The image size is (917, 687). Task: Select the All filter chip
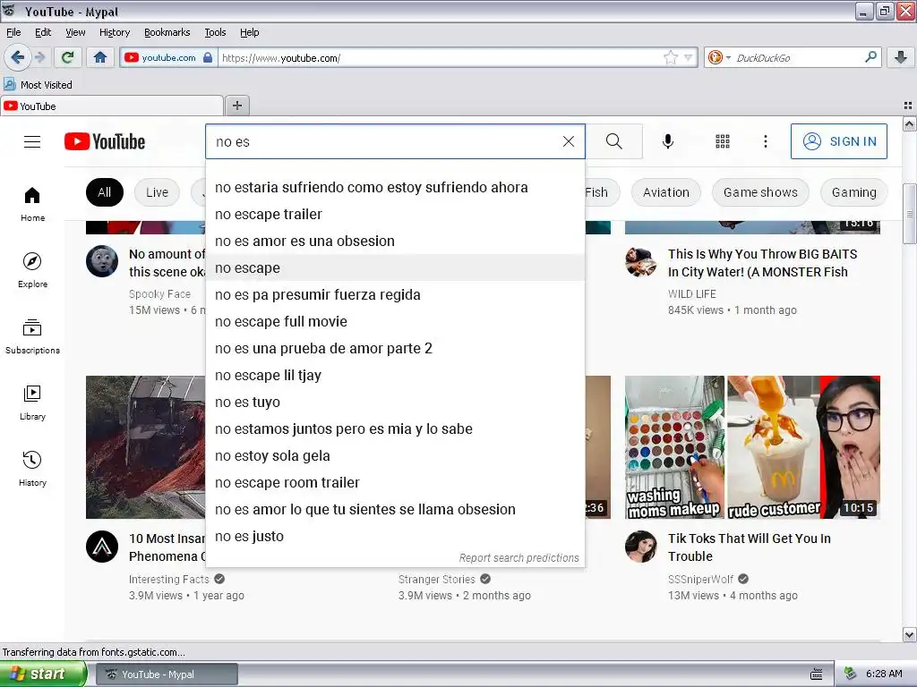105,192
